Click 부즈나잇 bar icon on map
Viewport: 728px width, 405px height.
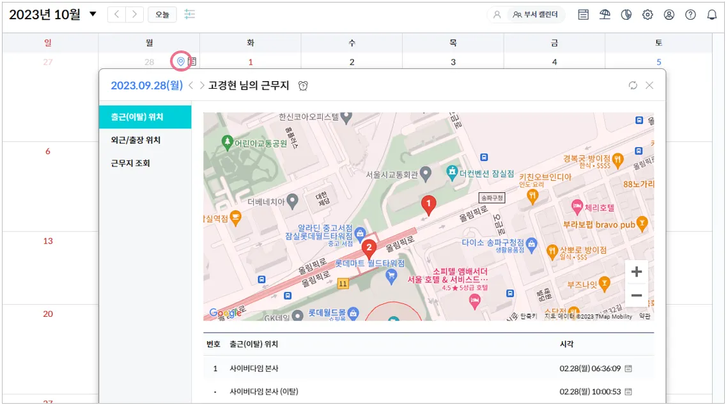point(605,284)
